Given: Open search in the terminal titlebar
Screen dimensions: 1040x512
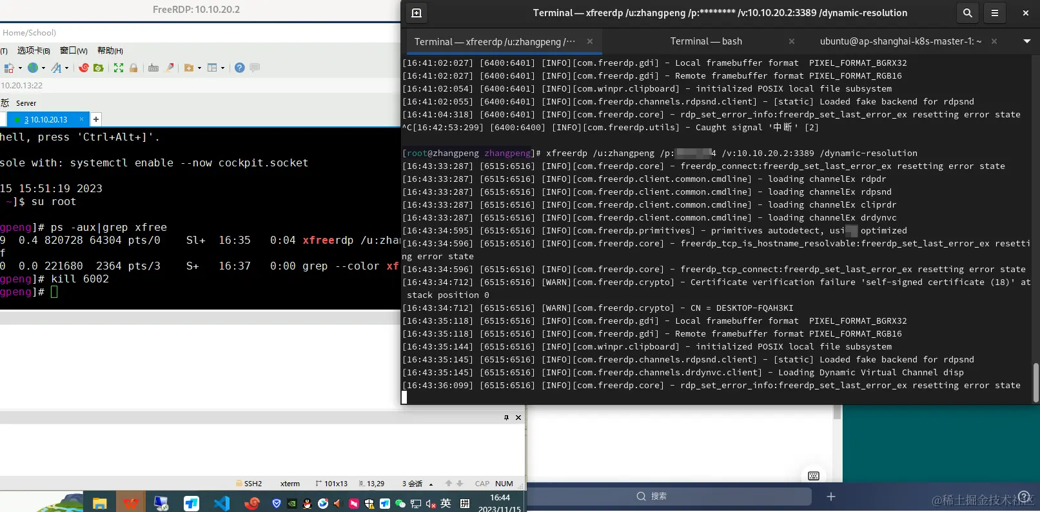Looking at the screenshot, I should point(968,13).
